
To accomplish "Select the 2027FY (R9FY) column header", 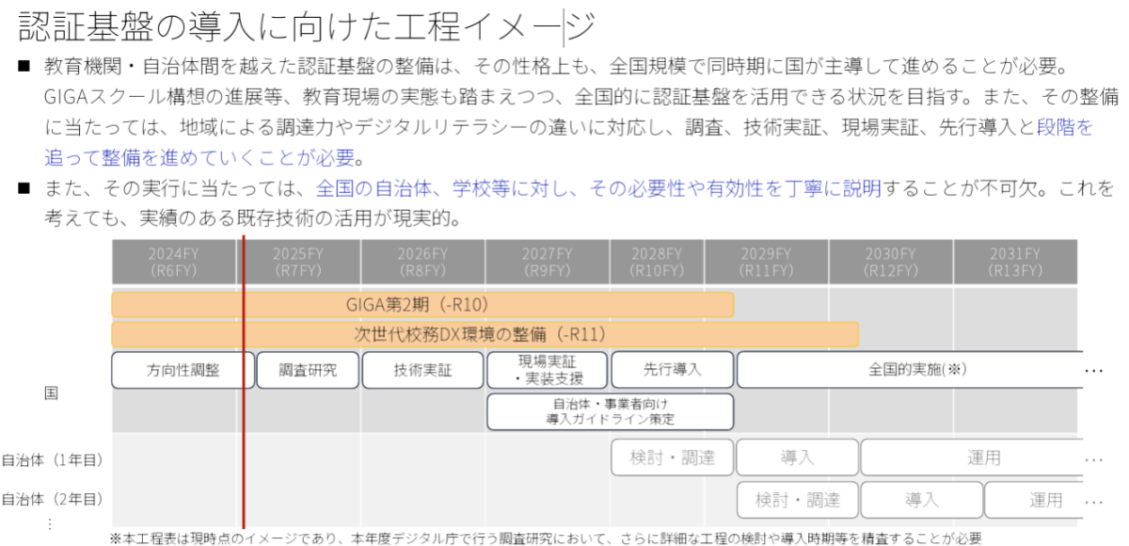I will (x=547, y=262).
